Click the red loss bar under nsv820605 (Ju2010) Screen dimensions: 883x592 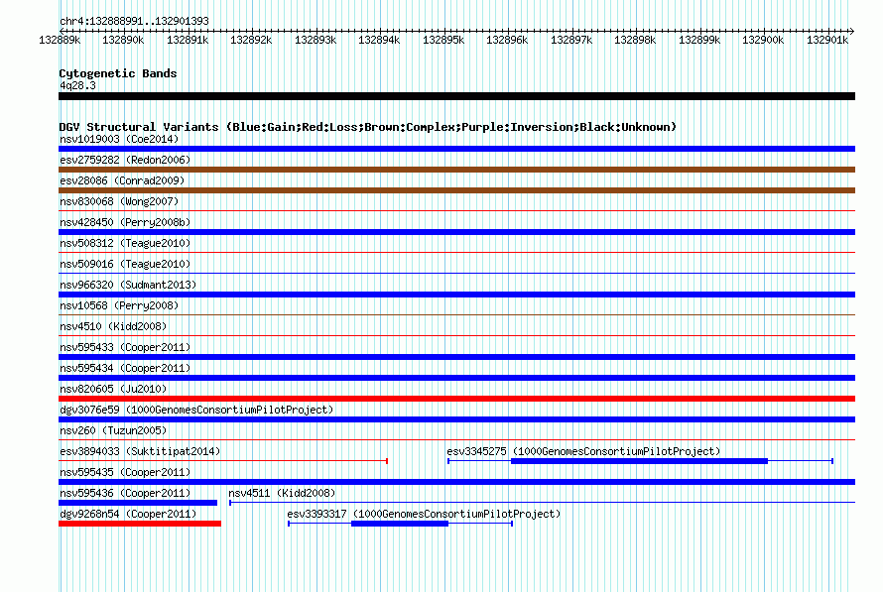click(456, 399)
